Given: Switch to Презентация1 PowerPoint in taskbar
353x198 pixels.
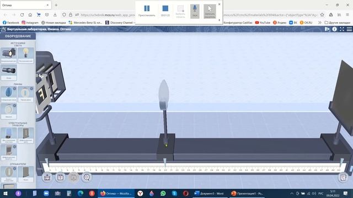Looking at the screenshot, I should (247, 194).
